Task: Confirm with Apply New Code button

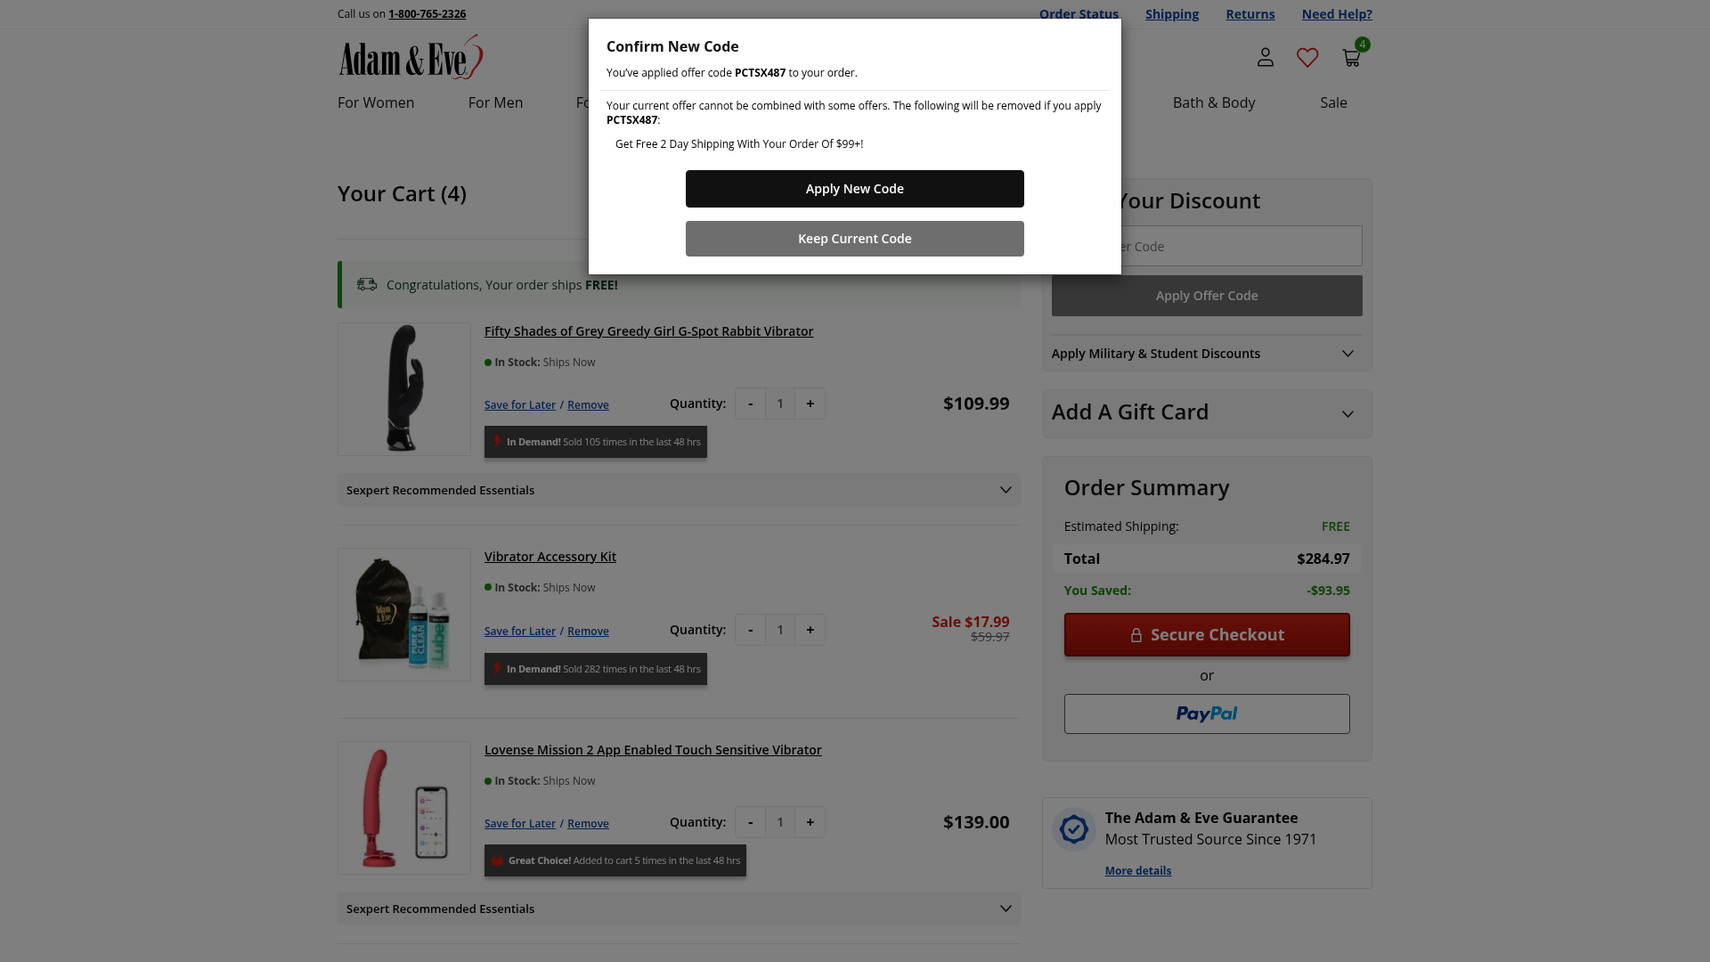Action: [854, 189]
